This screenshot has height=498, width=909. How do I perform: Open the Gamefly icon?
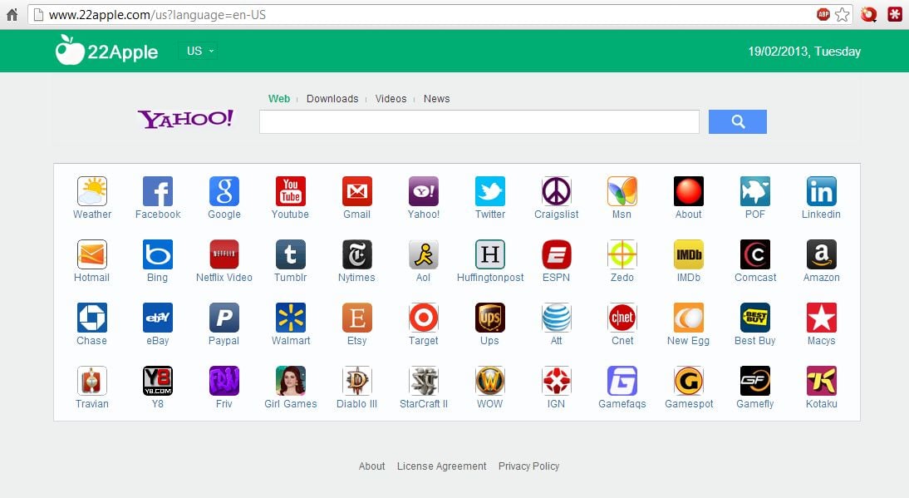tap(754, 381)
